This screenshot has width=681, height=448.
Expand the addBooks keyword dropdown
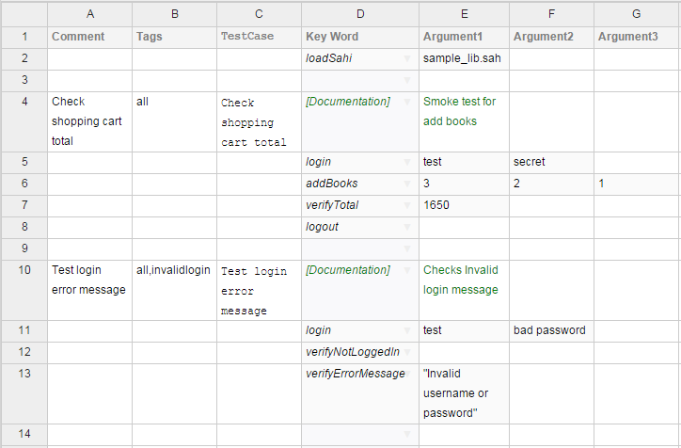point(407,183)
